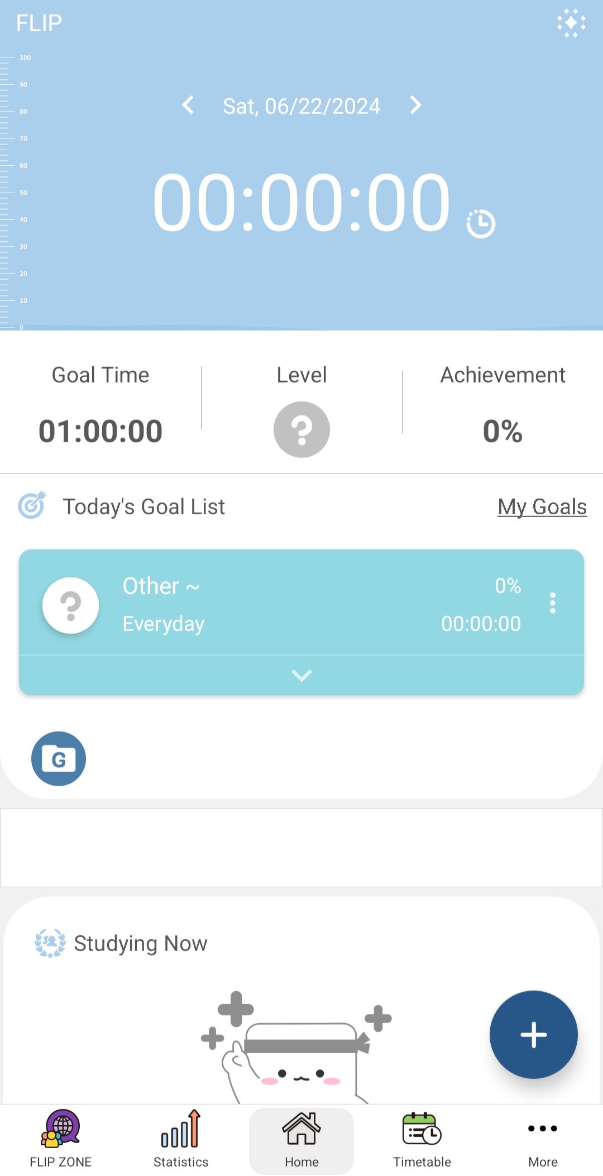Viewport: 603px width, 1176px height.
Task: Tap the date Sat, 06/22/2024
Action: [301, 106]
